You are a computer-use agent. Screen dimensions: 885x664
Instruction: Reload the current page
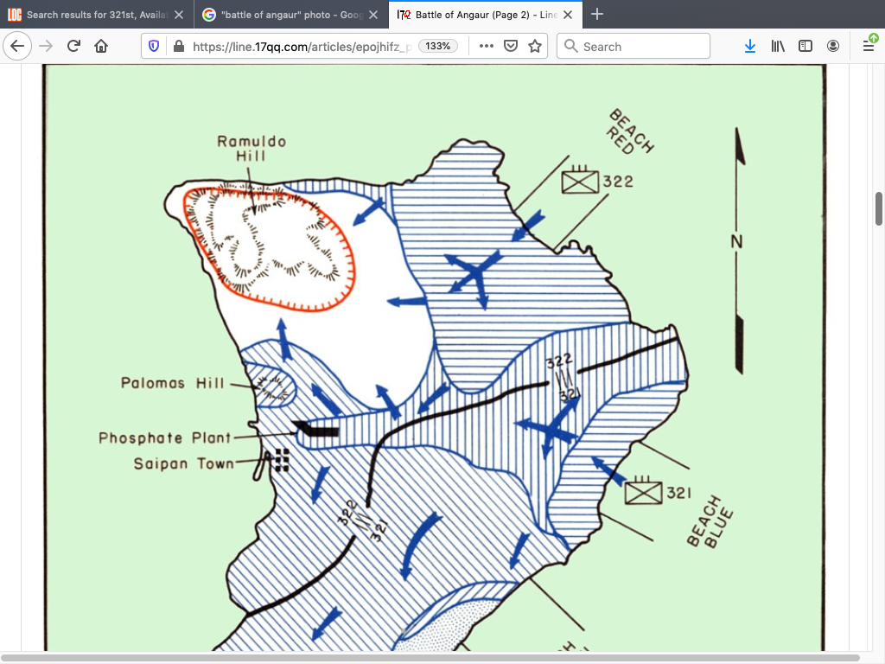[x=73, y=47]
